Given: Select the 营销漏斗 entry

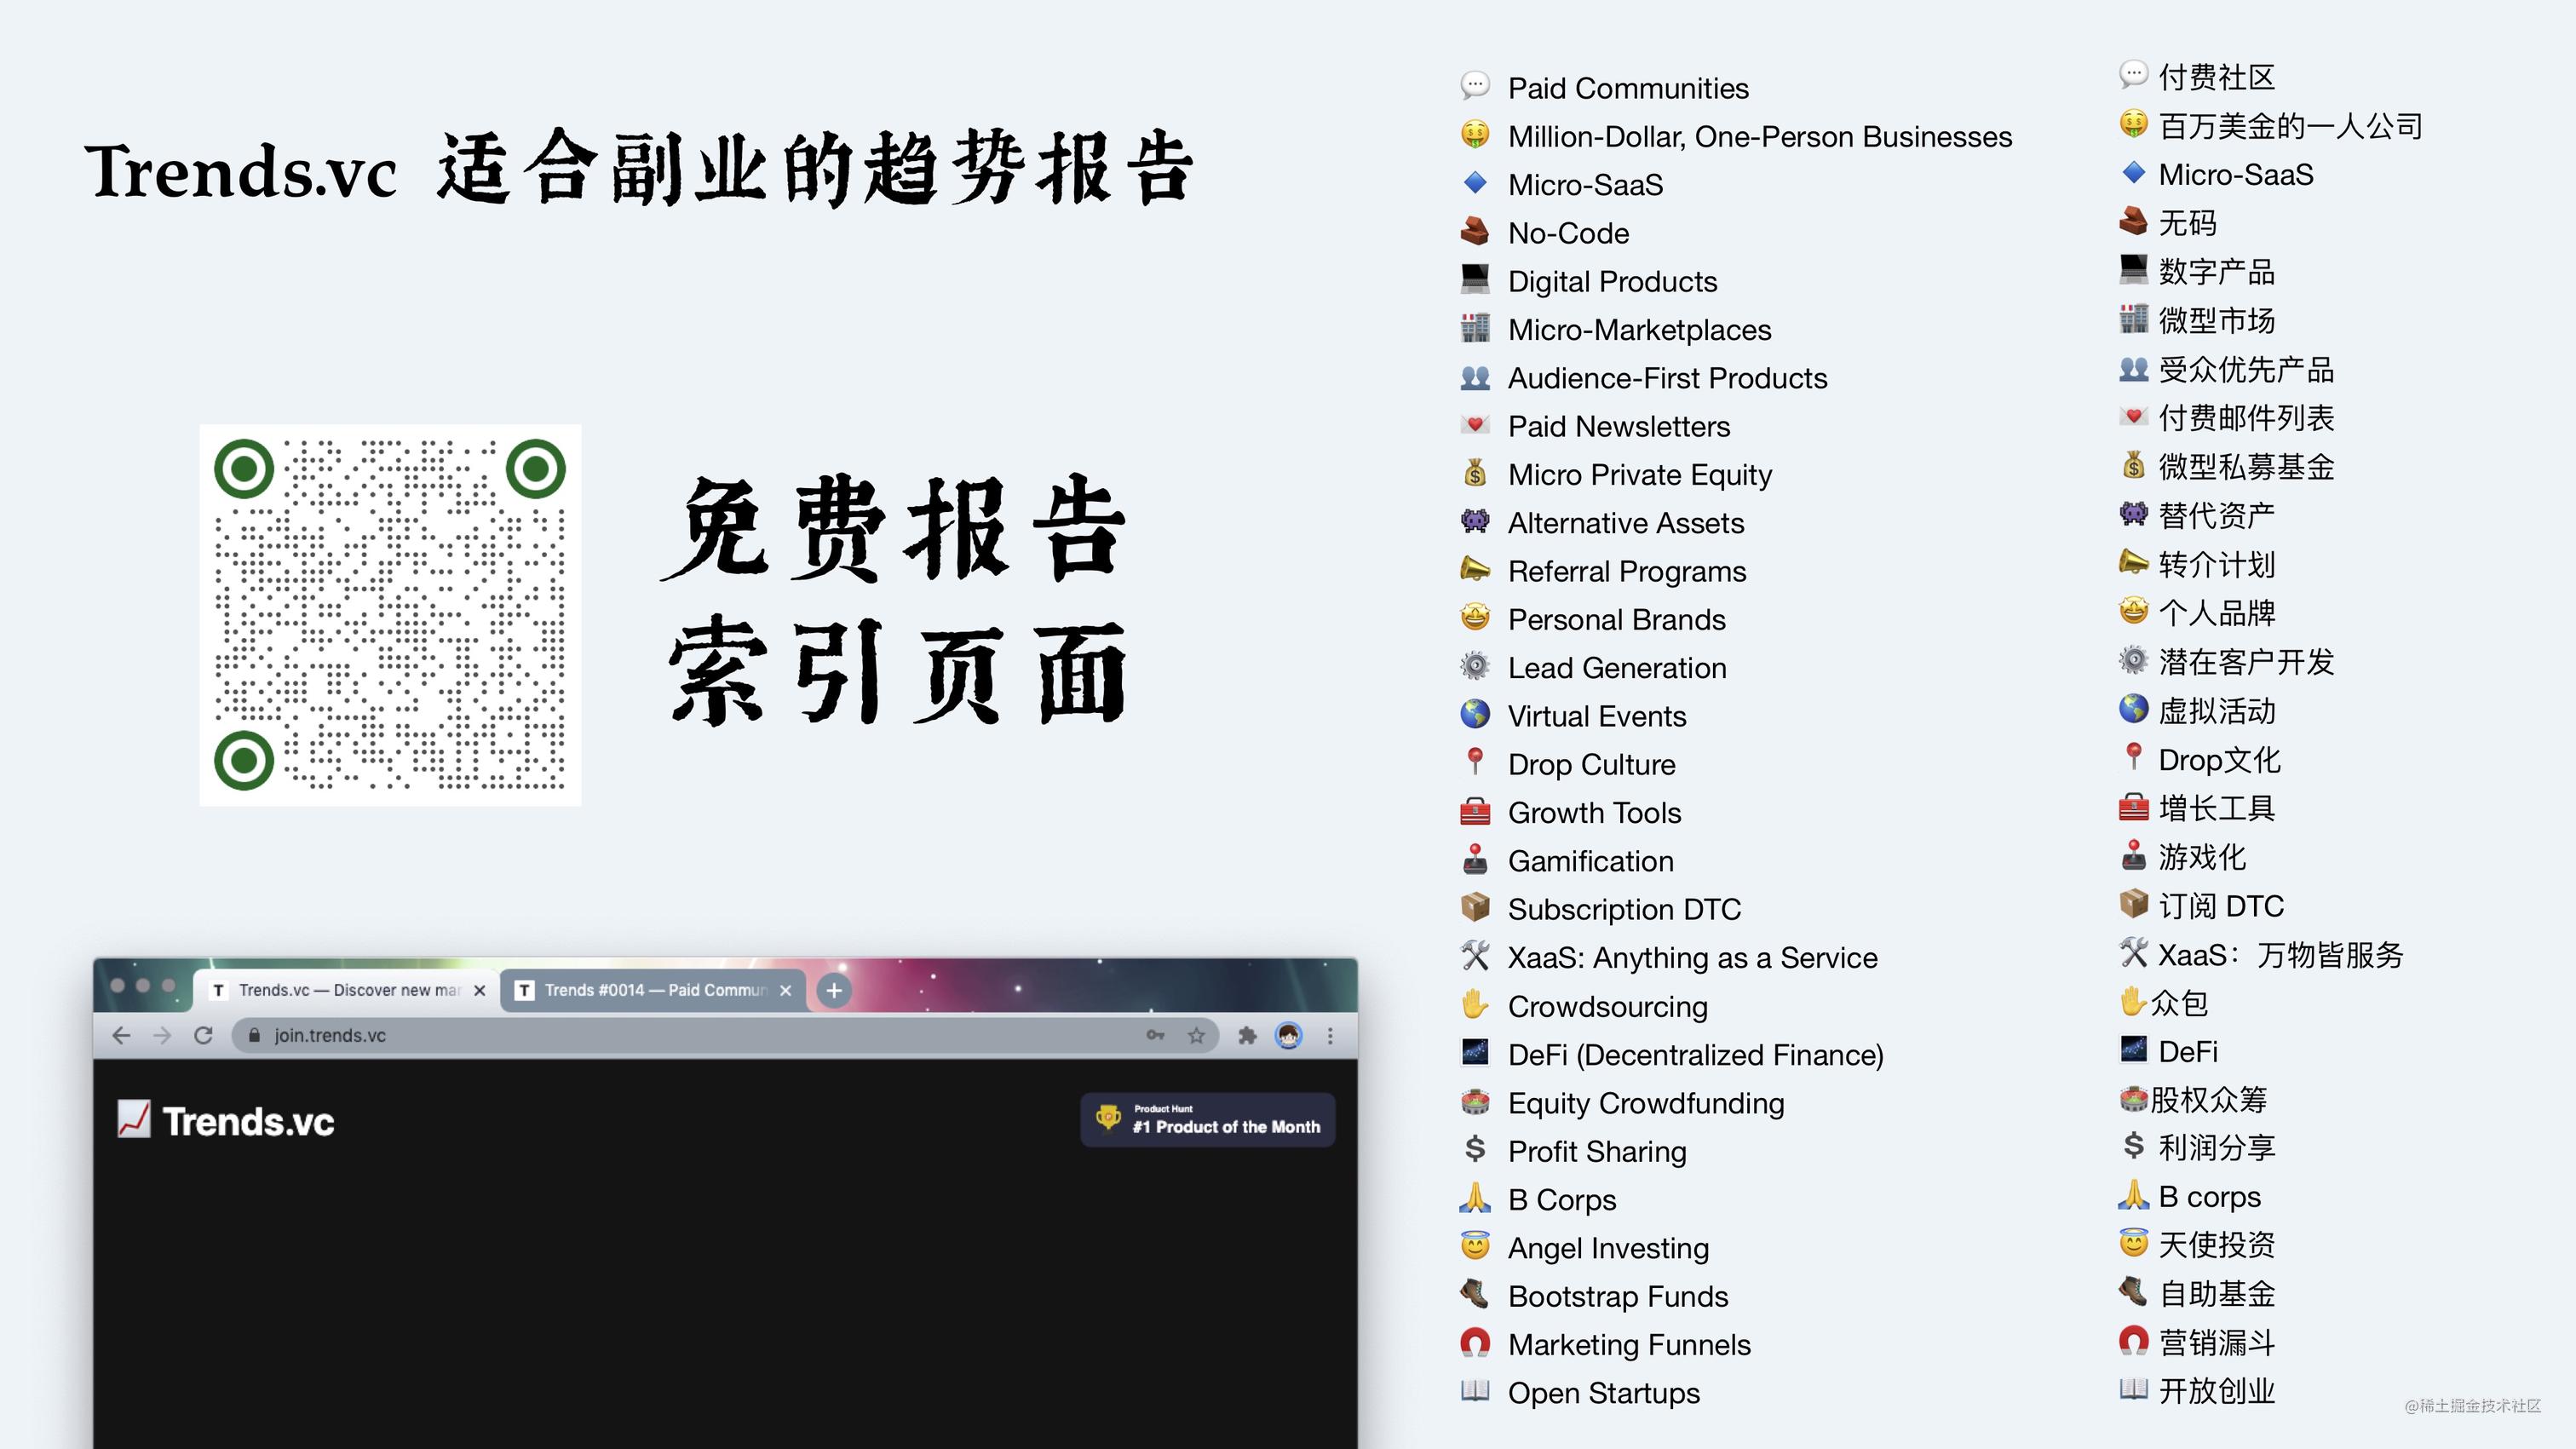Looking at the screenshot, I should tap(2216, 1342).
